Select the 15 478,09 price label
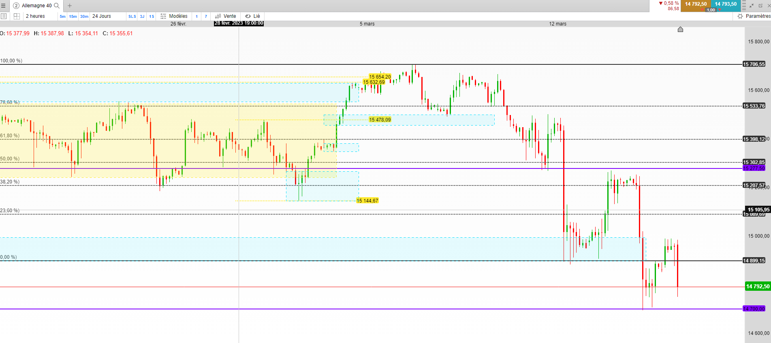 380,120
